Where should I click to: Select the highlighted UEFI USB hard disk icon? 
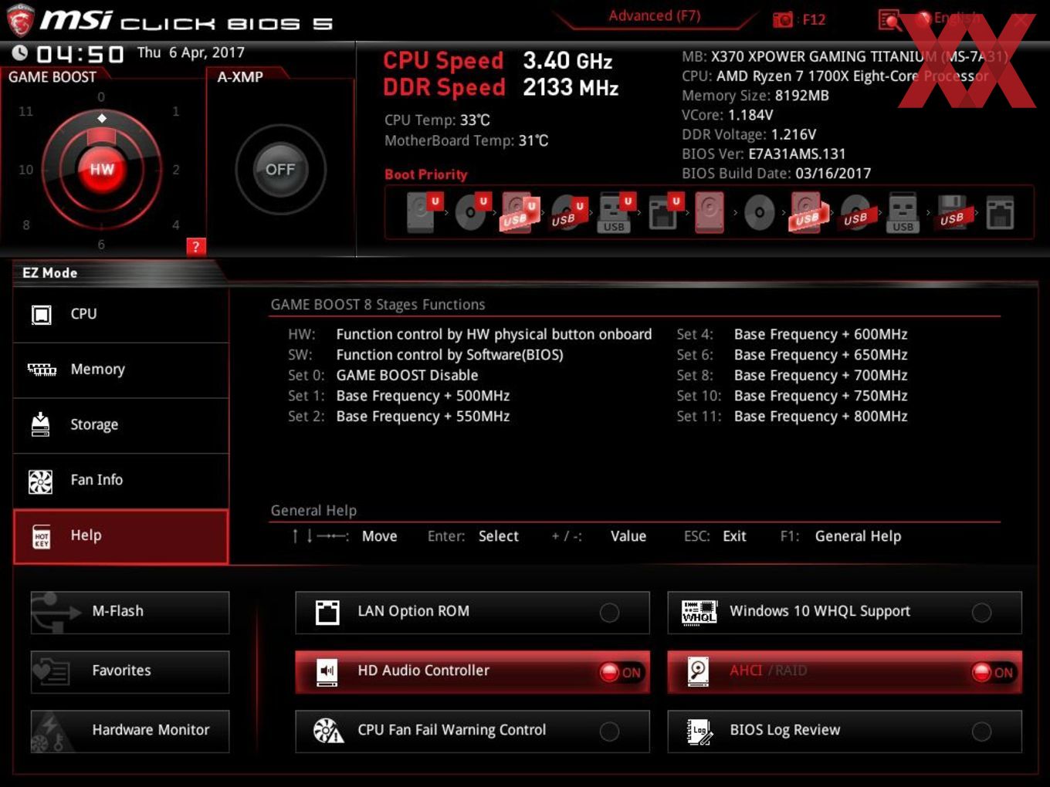pyautogui.click(x=519, y=212)
